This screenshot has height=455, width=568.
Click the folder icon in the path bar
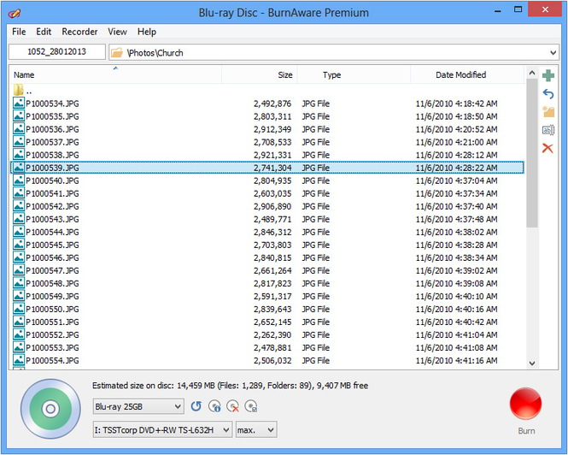(117, 53)
